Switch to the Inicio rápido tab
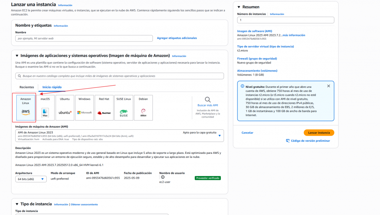The width and height of the screenshot is (380, 215). 52,87
